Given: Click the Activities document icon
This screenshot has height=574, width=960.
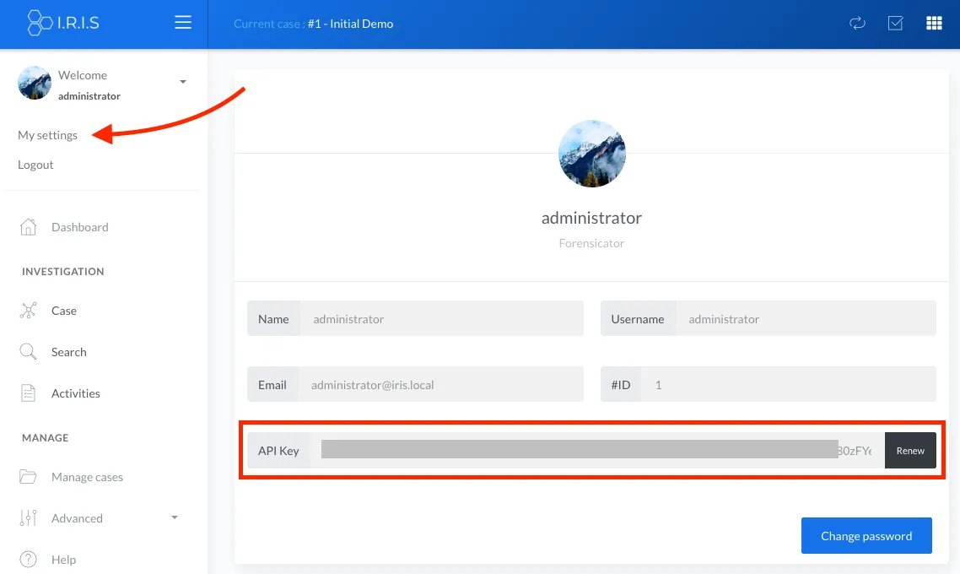Looking at the screenshot, I should pos(28,393).
